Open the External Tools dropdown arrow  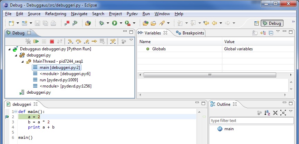point(134,23)
